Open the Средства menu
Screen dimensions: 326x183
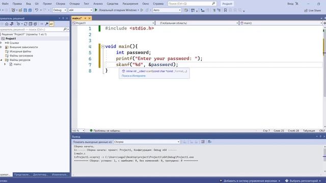113,4
